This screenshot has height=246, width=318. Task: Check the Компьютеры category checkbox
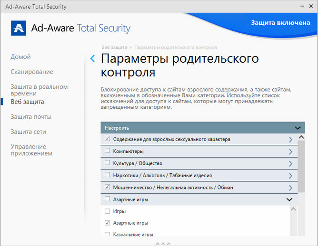click(x=107, y=151)
